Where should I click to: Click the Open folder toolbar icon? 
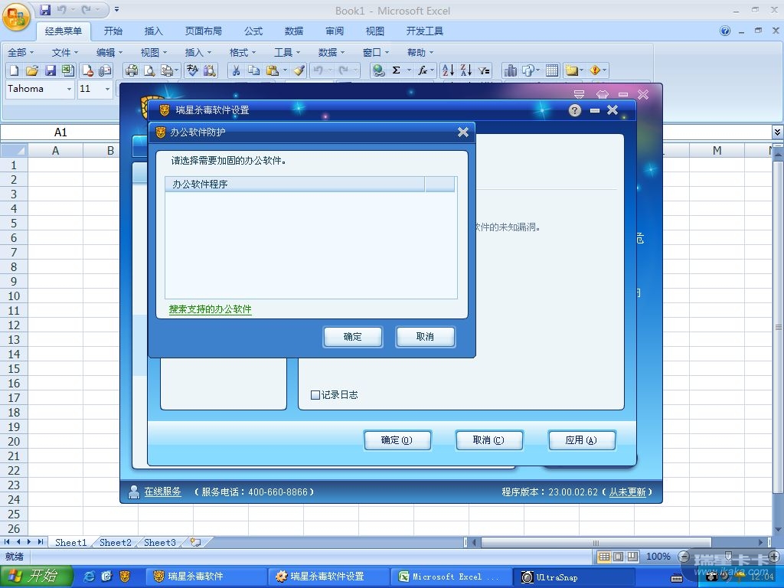coord(32,70)
